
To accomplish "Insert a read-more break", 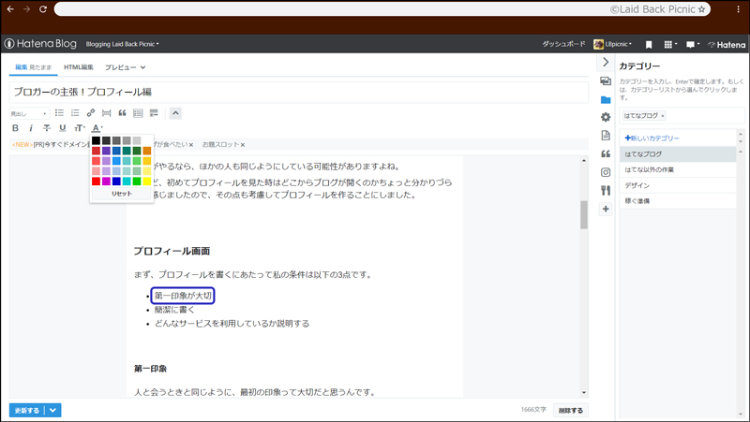I will 107,113.
